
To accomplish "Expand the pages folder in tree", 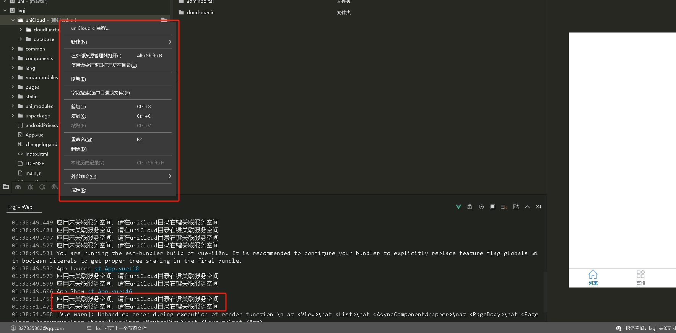I will tap(13, 87).
